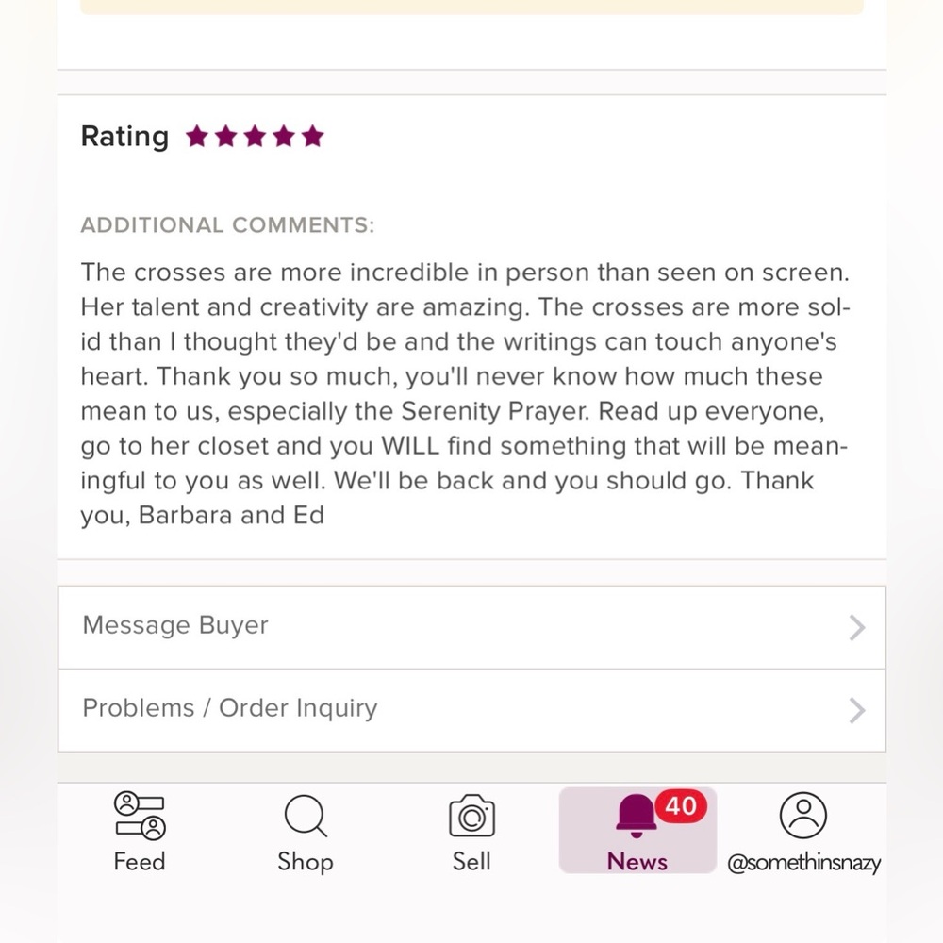
Task: Tap the red 40 notification badge
Action: coord(681,806)
